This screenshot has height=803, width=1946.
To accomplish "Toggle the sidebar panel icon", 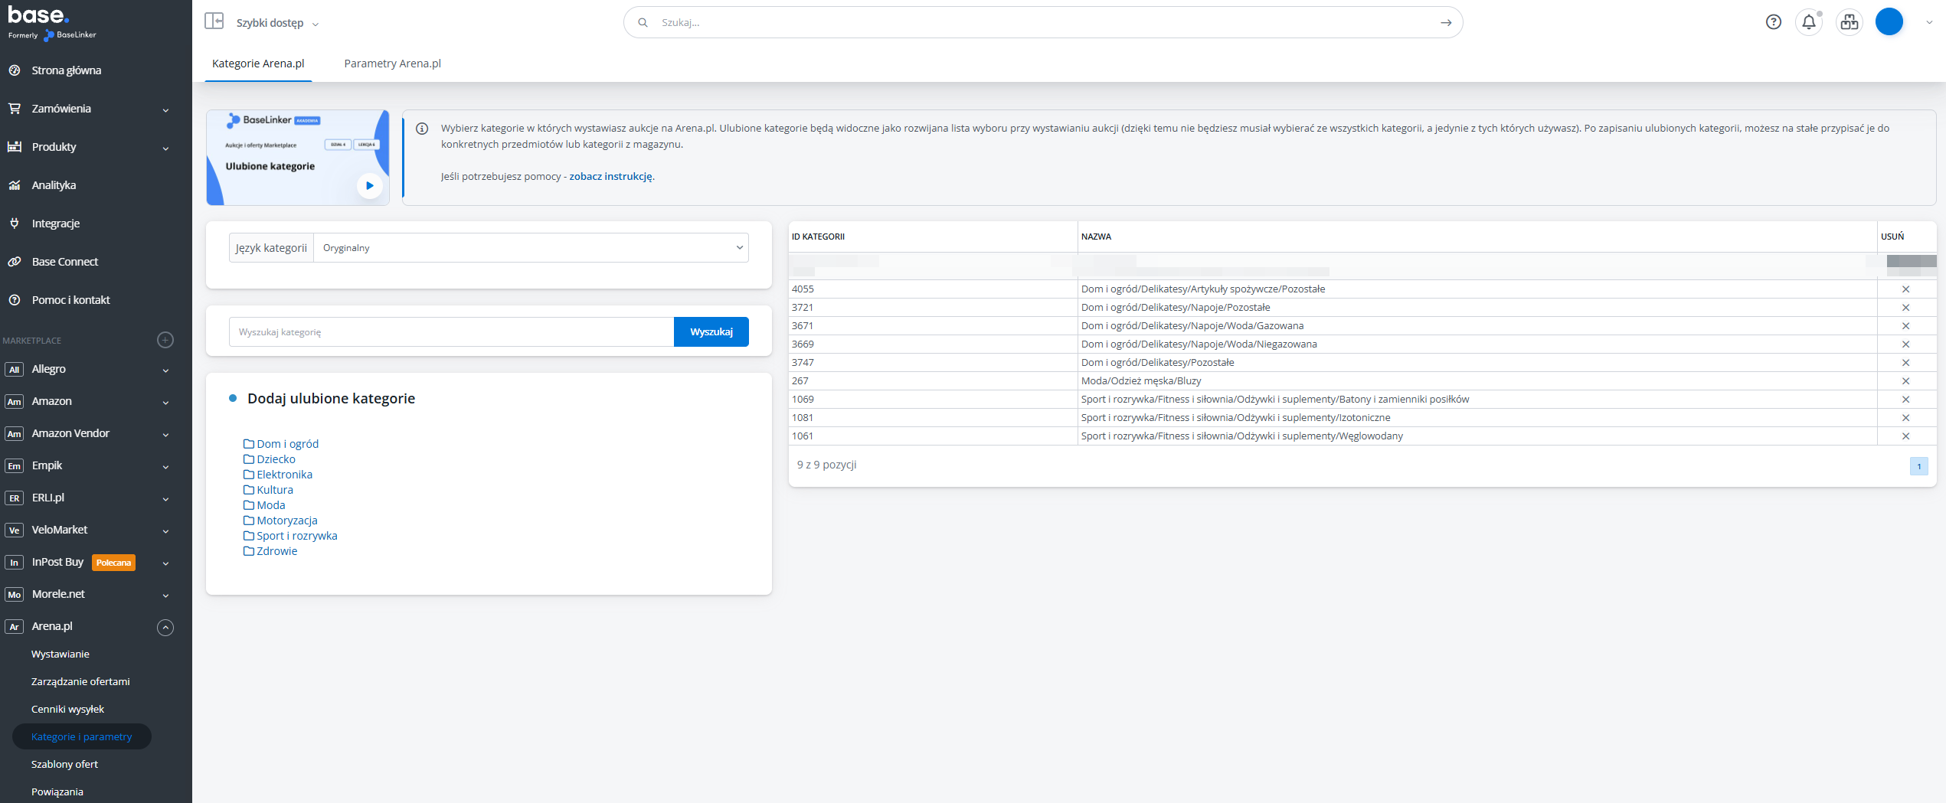I will coord(214,21).
